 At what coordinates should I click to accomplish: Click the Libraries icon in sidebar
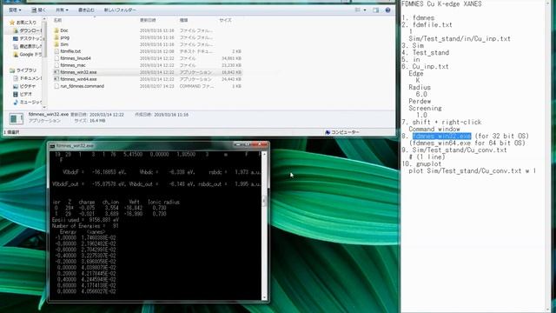point(12,70)
